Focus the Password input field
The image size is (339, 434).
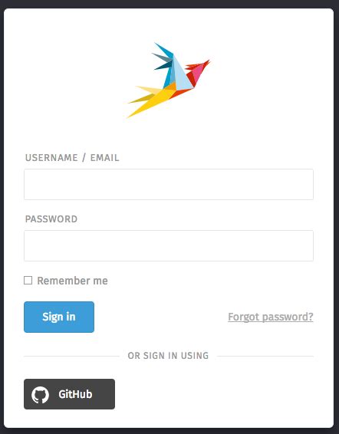point(169,246)
